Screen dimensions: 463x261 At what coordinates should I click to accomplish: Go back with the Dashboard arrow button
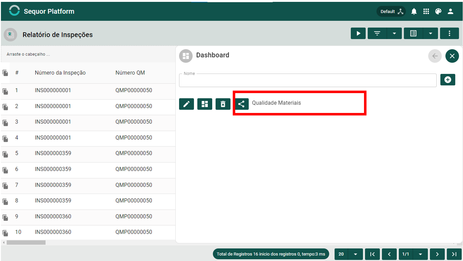point(435,56)
